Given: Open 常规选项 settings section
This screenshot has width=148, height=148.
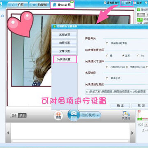Looking at the screenshot, I should (64, 35).
